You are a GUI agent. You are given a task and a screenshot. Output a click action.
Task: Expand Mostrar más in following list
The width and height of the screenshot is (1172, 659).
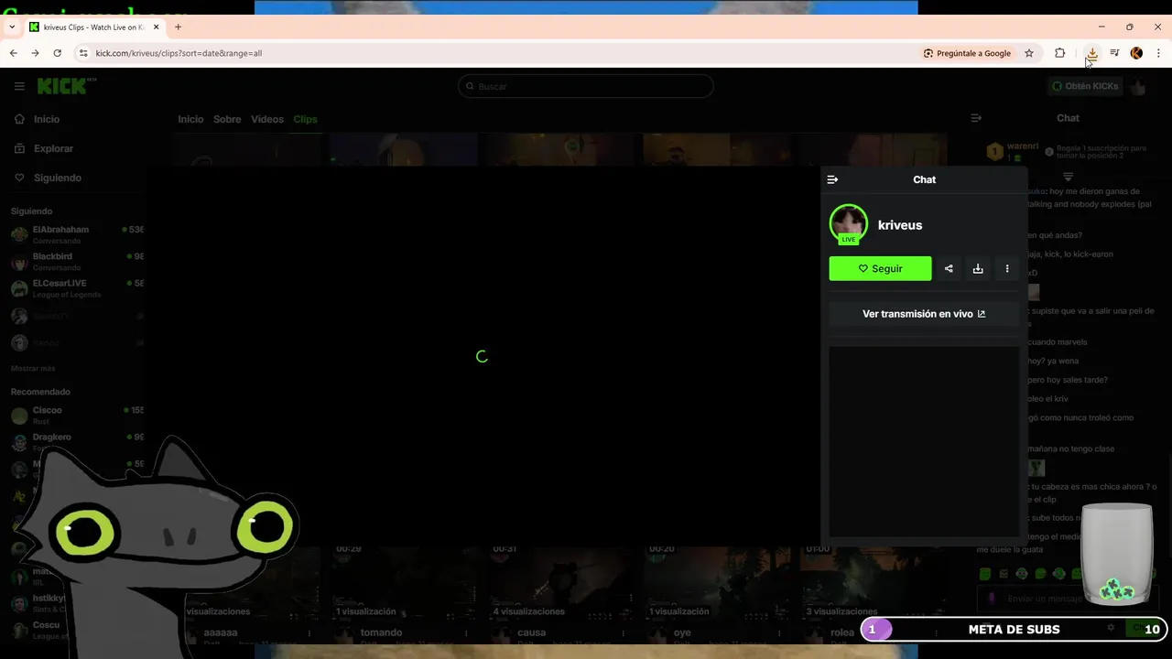33,368
